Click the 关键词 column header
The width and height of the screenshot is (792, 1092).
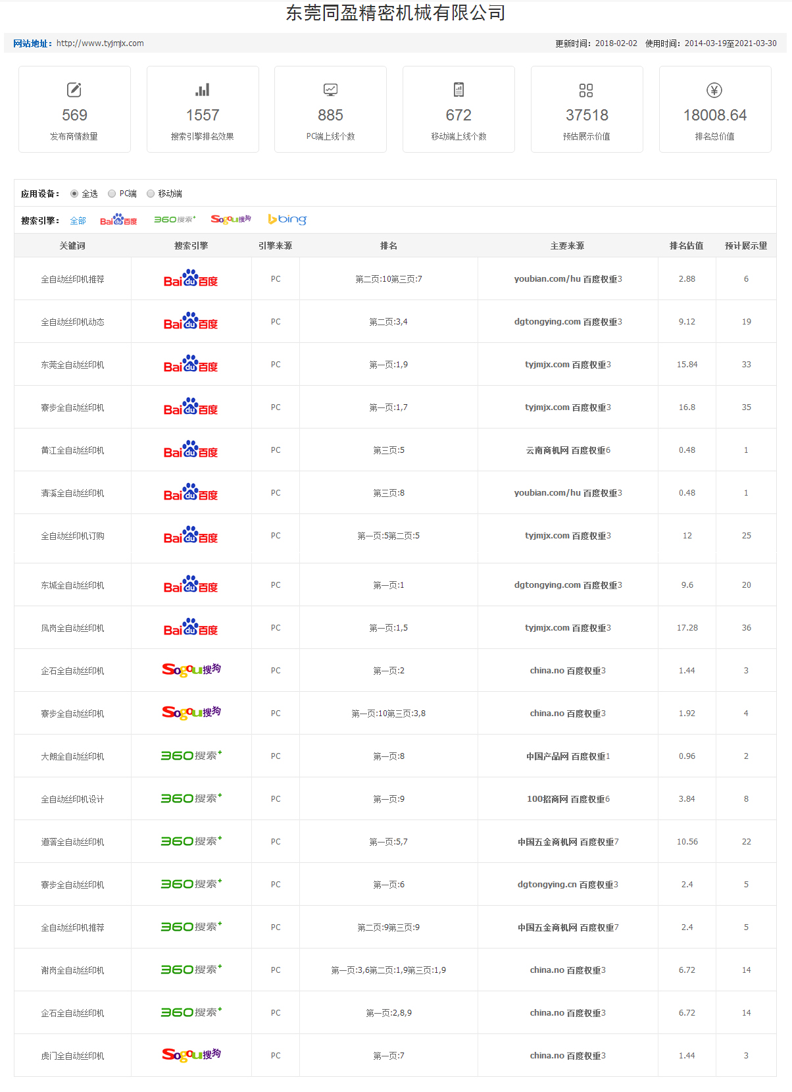pyautogui.click(x=72, y=246)
